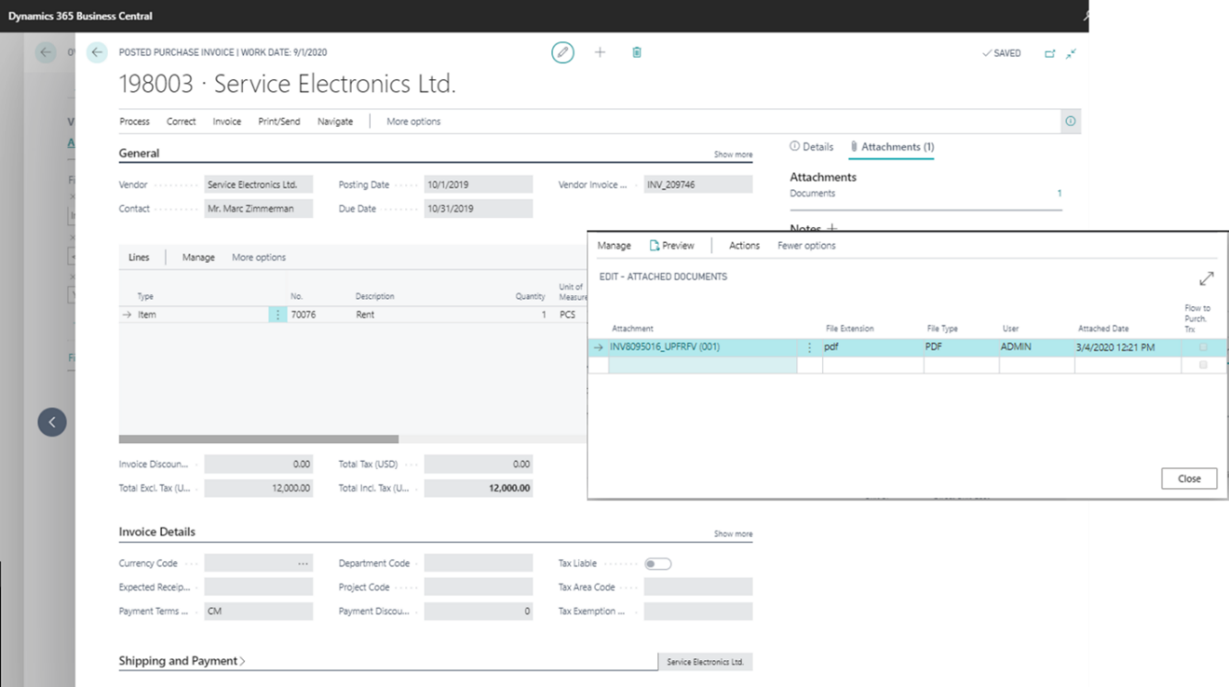Screen dimensions: 1229x687
Task: Click the trash delete icon
Action: tap(637, 52)
